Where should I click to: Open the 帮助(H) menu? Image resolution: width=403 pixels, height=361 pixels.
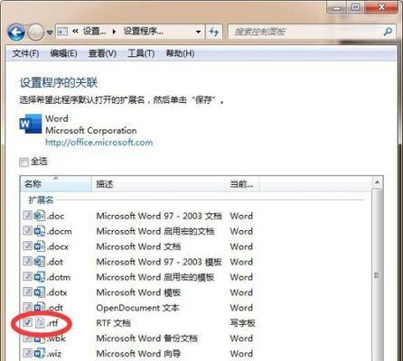(x=180, y=53)
